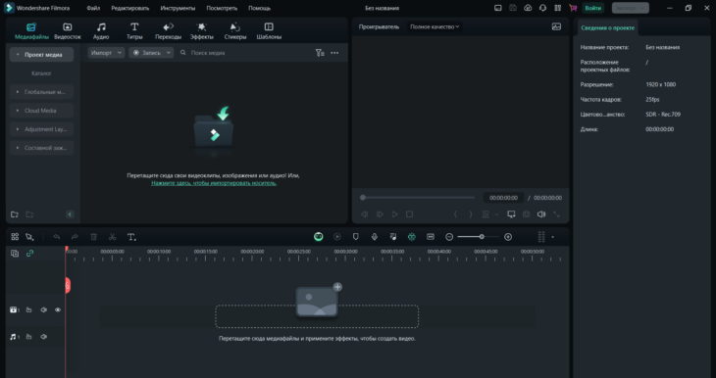Collapse the media sidebar panel
This screenshot has height=378, width=716.
coord(70,214)
